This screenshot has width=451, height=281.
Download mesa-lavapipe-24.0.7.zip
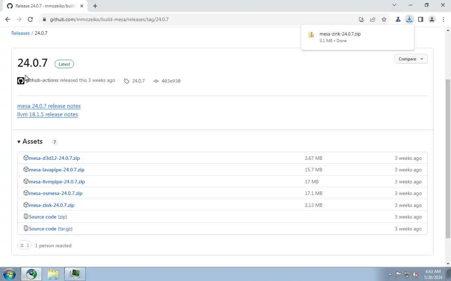(x=56, y=170)
